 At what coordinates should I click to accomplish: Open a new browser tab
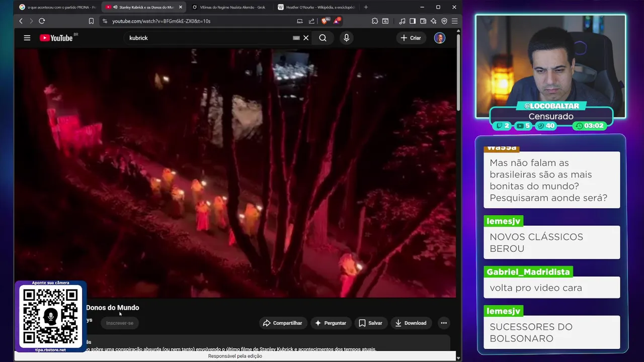coord(366,7)
